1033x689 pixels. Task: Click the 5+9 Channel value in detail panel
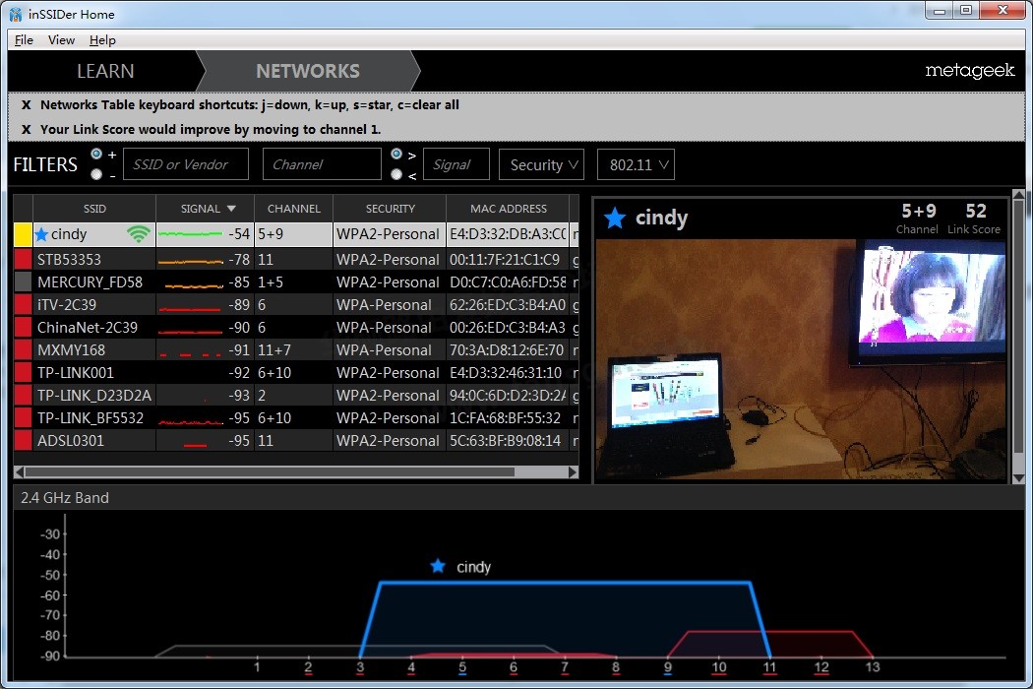click(x=918, y=211)
